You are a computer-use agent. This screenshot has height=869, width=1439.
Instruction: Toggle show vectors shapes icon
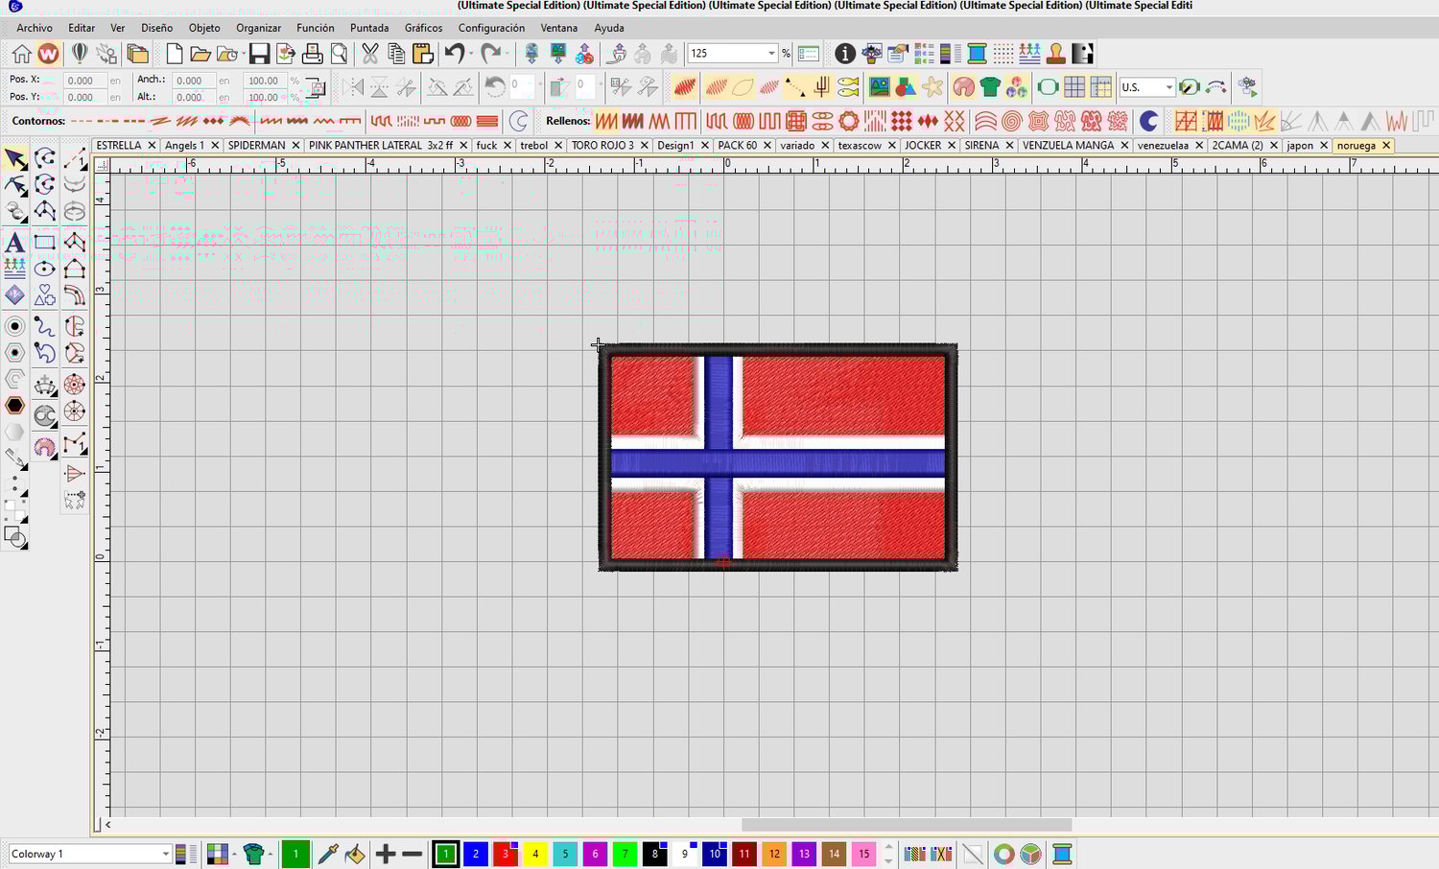click(906, 88)
